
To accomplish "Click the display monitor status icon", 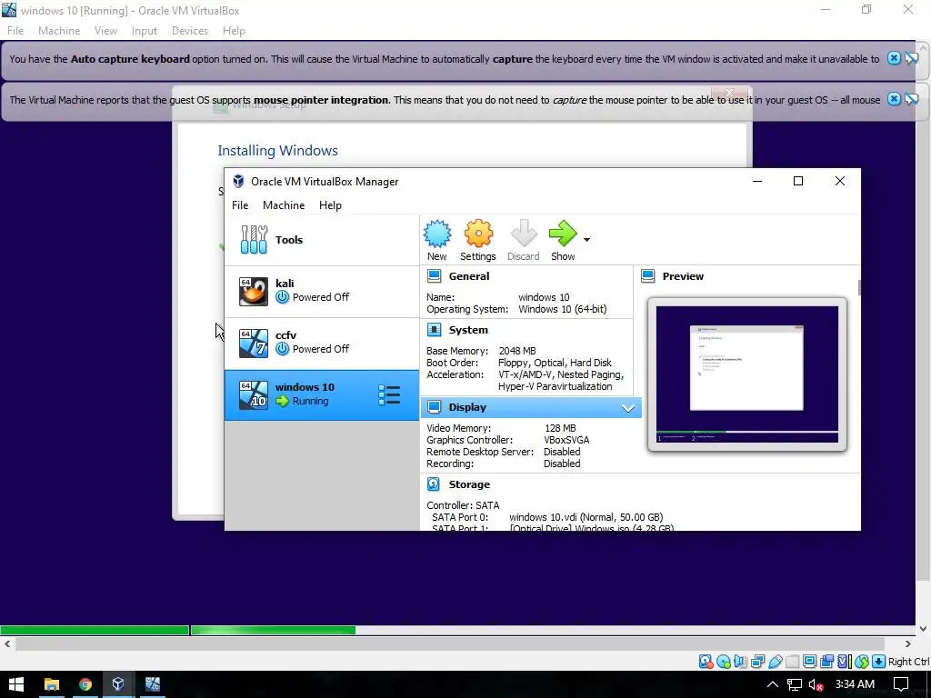I will (x=809, y=662).
